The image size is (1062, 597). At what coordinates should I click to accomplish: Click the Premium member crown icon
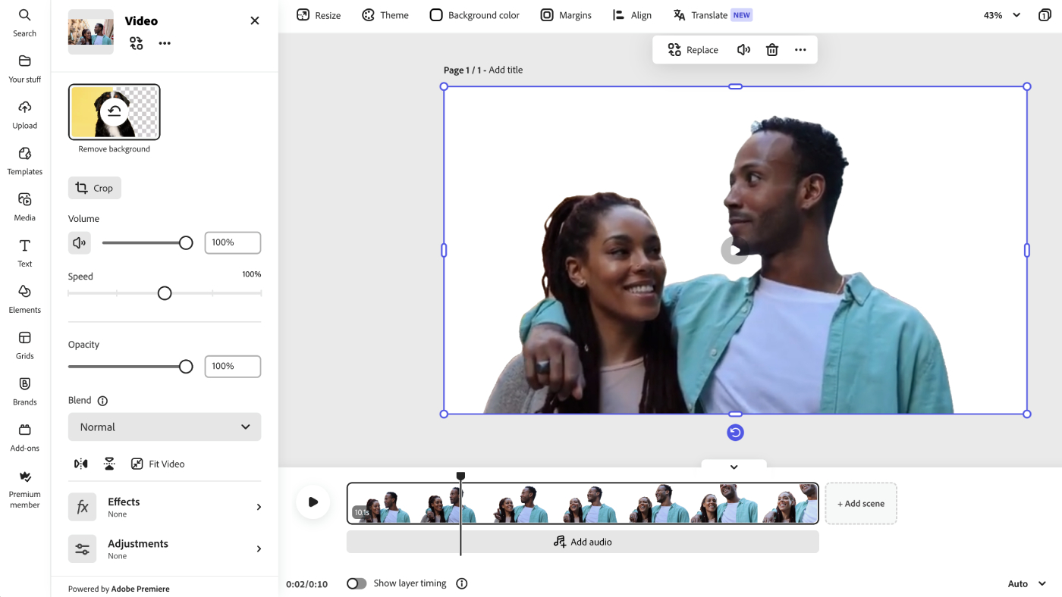[25, 477]
